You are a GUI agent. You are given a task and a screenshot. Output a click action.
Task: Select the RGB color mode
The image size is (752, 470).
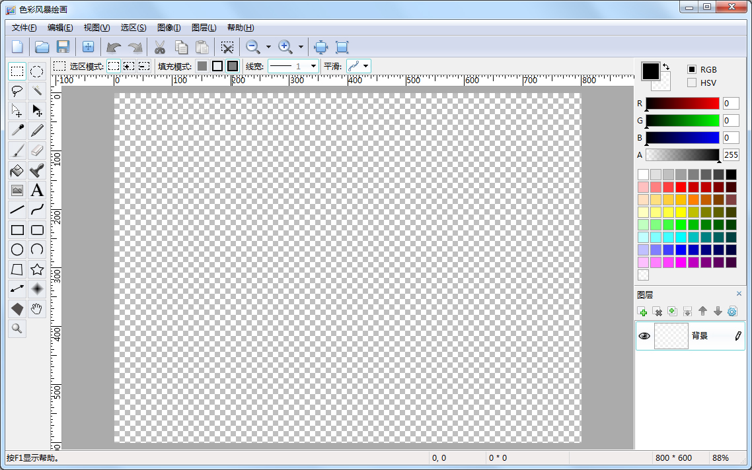(692, 69)
